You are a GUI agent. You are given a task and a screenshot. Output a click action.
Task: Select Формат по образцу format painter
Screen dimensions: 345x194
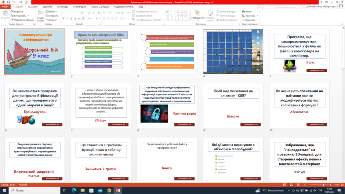click(22, 20)
